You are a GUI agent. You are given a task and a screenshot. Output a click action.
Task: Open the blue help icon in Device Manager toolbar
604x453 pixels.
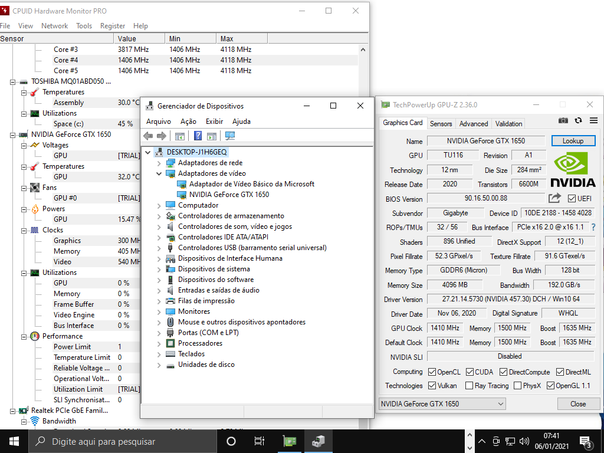coord(198,136)
